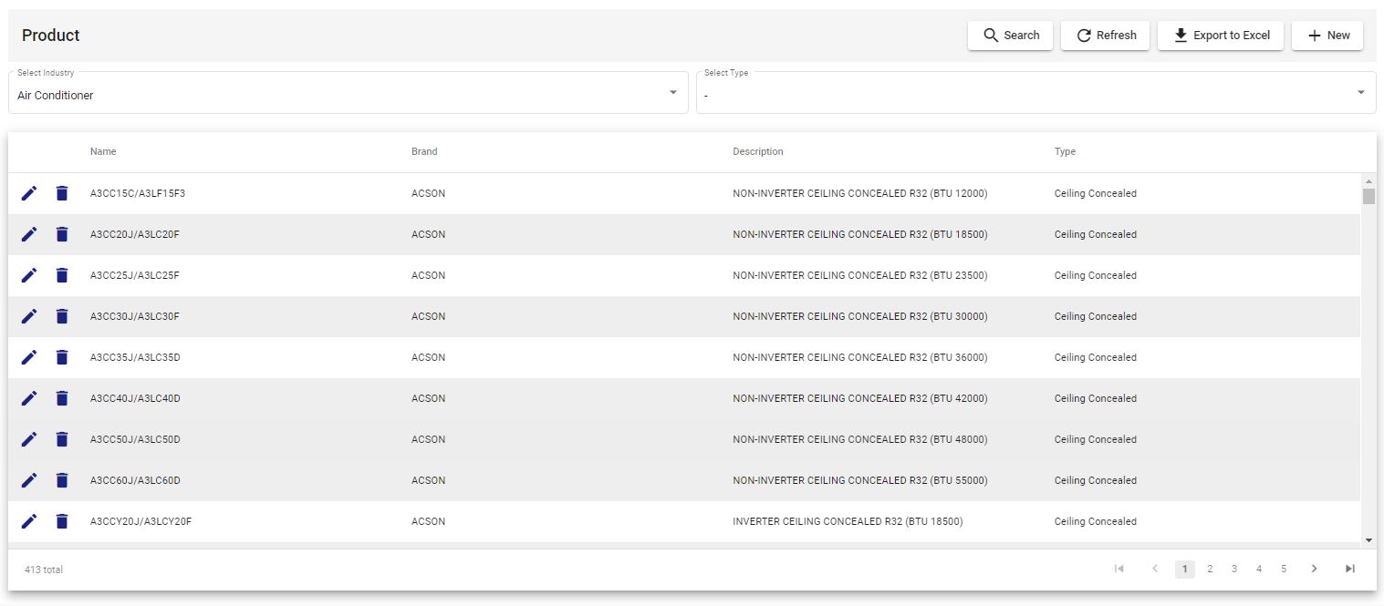Delete the A3CCY20J/A3LCY20F inverter product
Screen dimensions: 1384x606
[62, 521]
